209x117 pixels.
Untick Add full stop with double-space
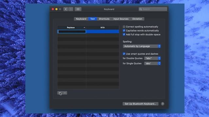pos(124,34)
